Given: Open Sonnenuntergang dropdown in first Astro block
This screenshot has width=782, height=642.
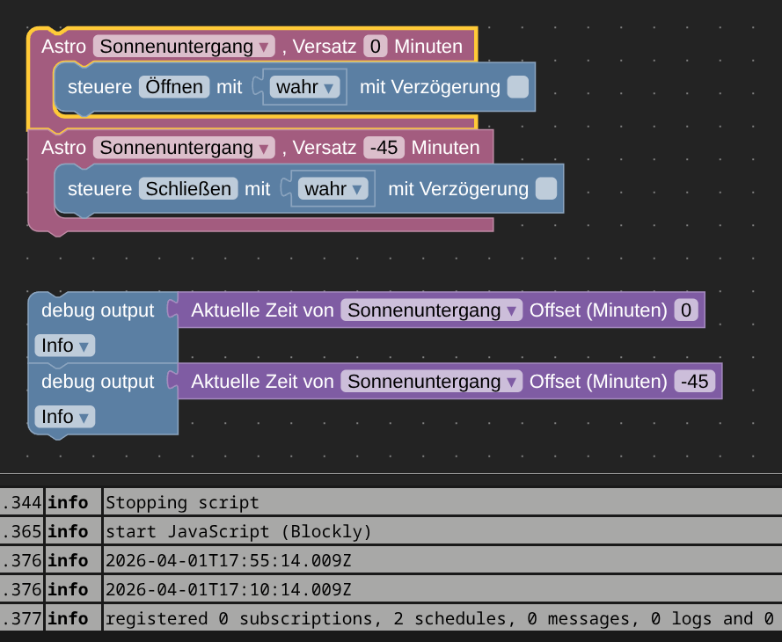Looking at the screenshot, I should coord(184,47).
